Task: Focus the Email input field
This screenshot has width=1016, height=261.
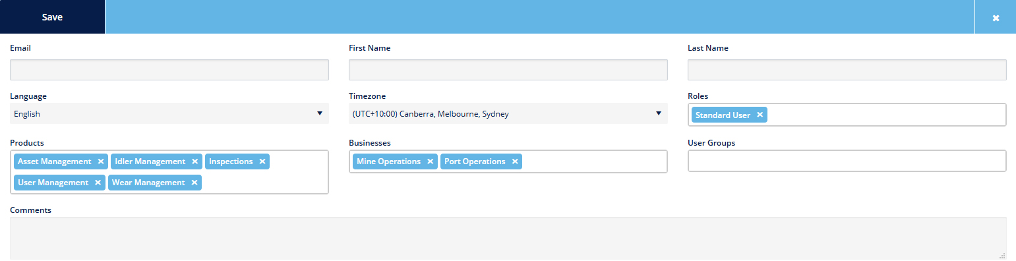Action: pos(169,70)
